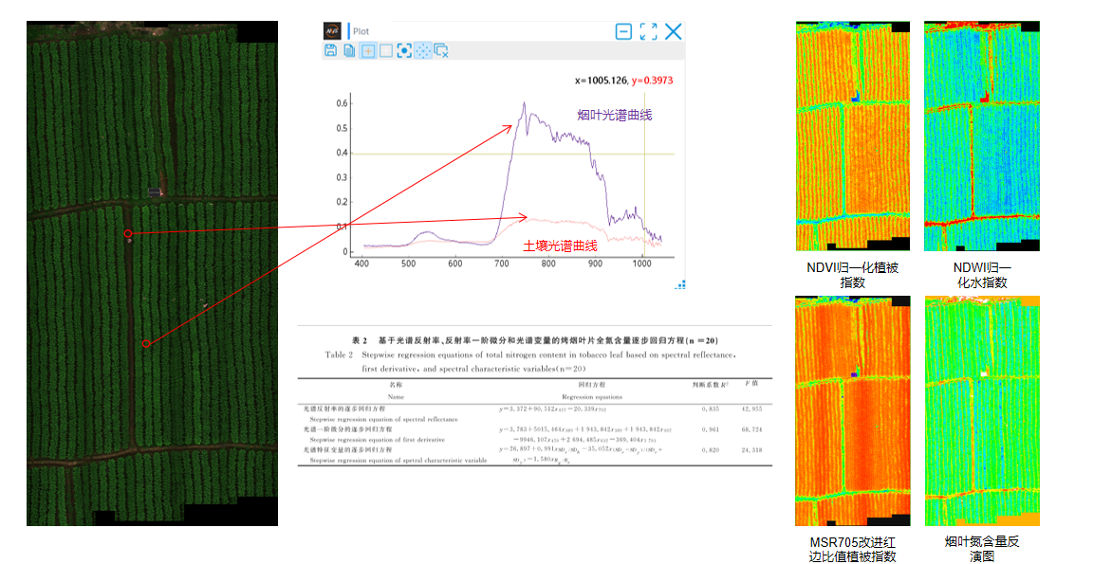The height and width of the screenshot is (564, 1112).
Task: Open the NDWI water index map thumbnail
Action: point(981,136)
